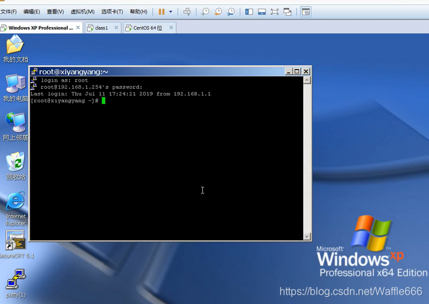Viewport: 429px width, 304px height.
Task: Pause the virtual machine with the orange pause icon
Action: [161, 12]
